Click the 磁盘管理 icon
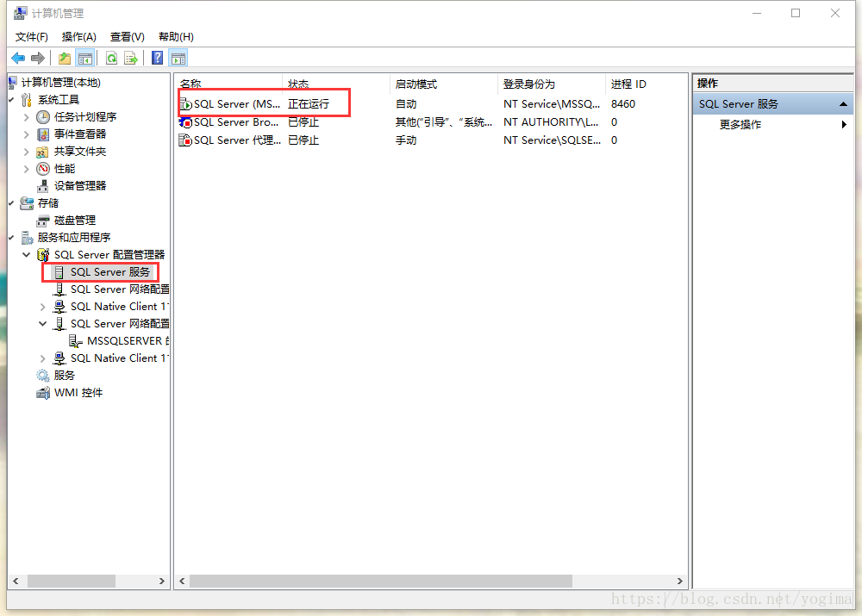Viewport: 862px width, 616px height. (x=43, y=221)
